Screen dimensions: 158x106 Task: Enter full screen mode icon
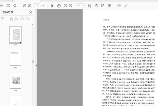(103, 6)
